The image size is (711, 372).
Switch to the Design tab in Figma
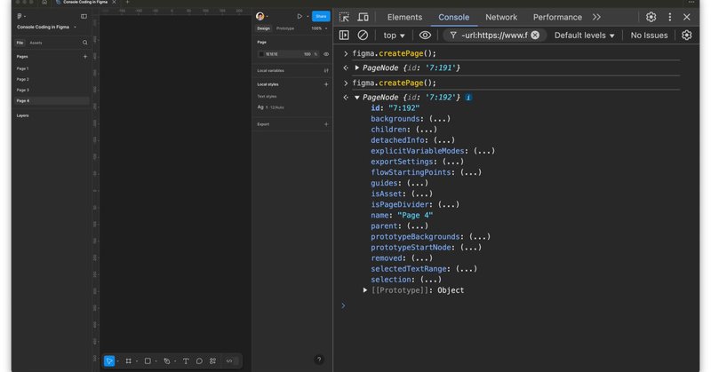[263, 28]
